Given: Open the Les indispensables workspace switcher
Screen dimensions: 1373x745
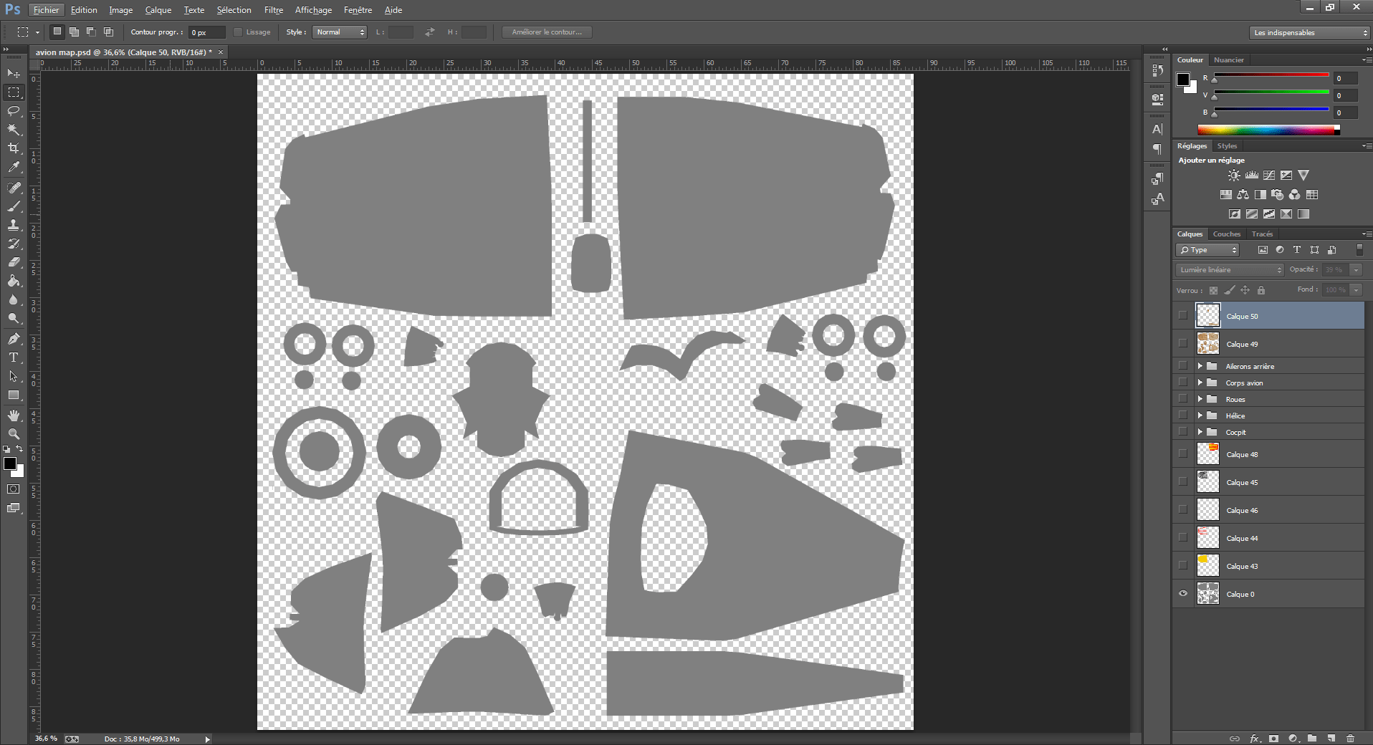Looking at the screenshot, I should point(1310,33).
